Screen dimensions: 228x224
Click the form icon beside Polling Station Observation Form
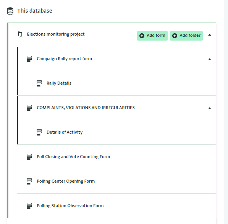[29, 206]
